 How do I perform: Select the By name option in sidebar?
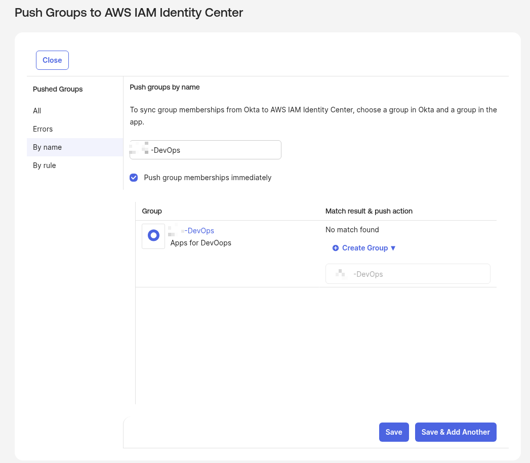tap(48, 147)
